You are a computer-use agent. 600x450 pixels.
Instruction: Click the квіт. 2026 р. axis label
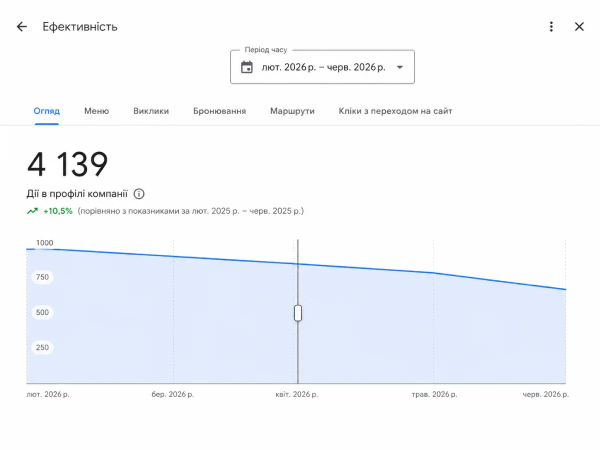pos(296,394)
